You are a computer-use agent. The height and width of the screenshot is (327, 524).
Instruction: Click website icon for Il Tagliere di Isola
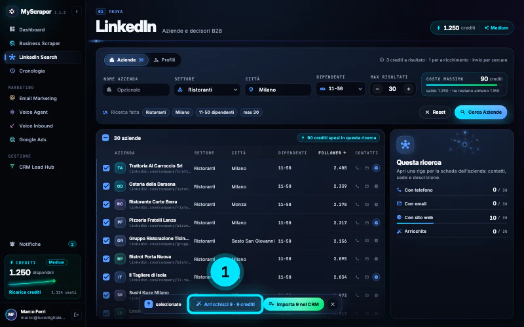point(376,277)
